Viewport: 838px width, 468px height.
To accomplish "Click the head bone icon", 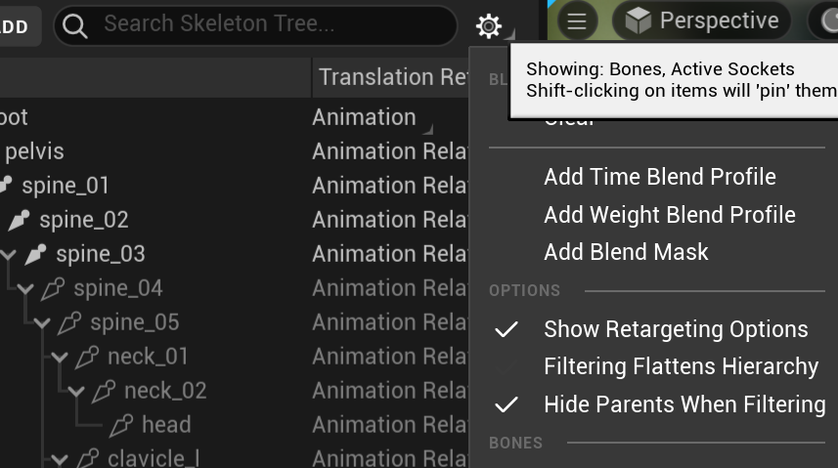I will [x=121, y=425].
